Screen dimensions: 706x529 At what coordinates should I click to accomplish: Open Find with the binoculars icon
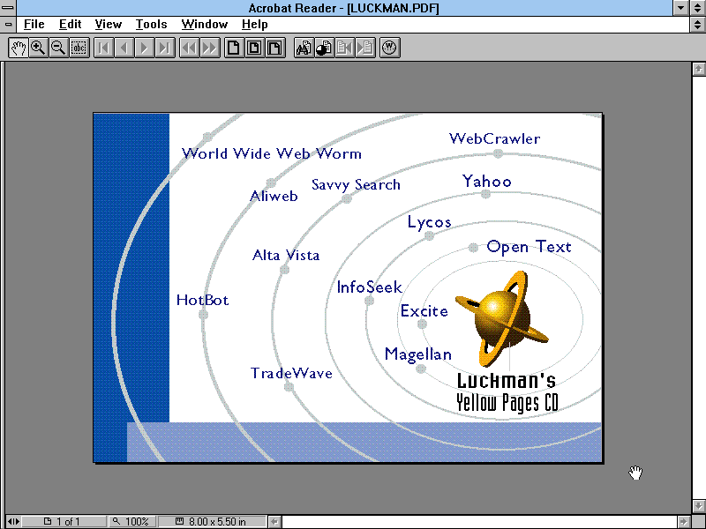point(304,48)
